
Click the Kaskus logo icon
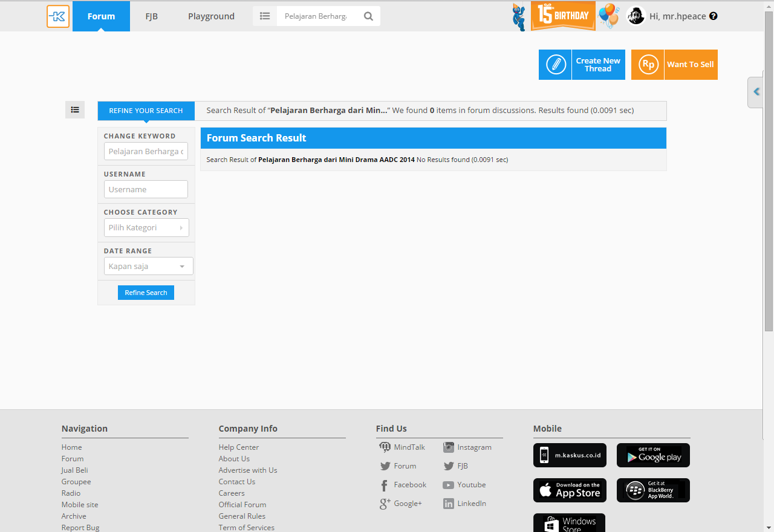(58, 16)
